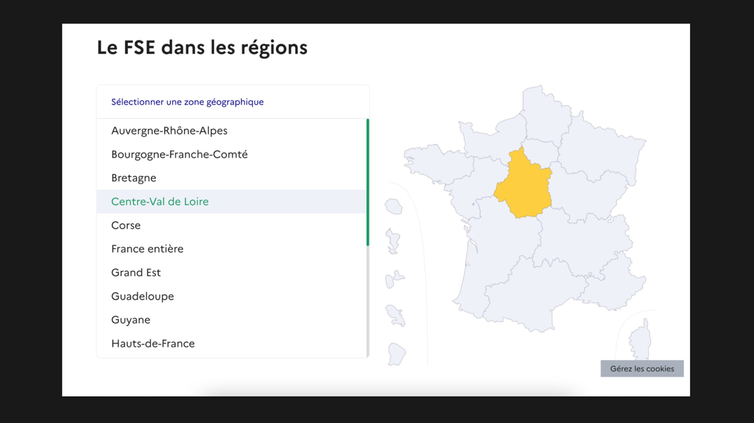754x423 pixels.
Task: Select Grand Est in the region list
Action: click(136, 273)
